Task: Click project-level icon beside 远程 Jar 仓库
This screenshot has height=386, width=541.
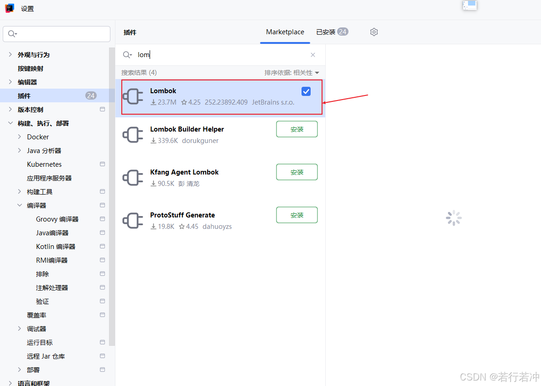Action: tap(103, 356)
